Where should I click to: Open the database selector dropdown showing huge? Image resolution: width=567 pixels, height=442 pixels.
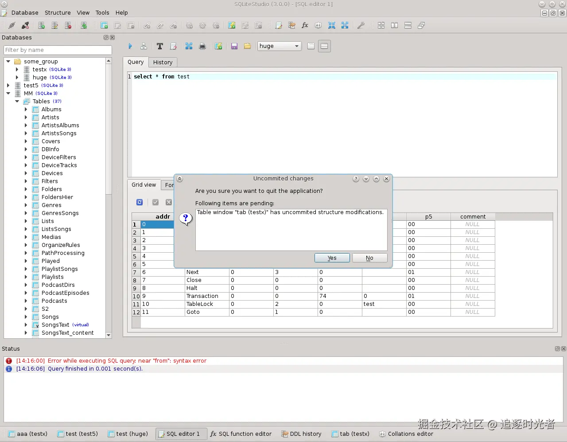click(x=279, y=46)
